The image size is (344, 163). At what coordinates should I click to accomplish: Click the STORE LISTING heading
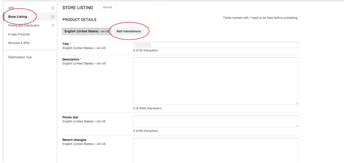(x=78, y=8)
